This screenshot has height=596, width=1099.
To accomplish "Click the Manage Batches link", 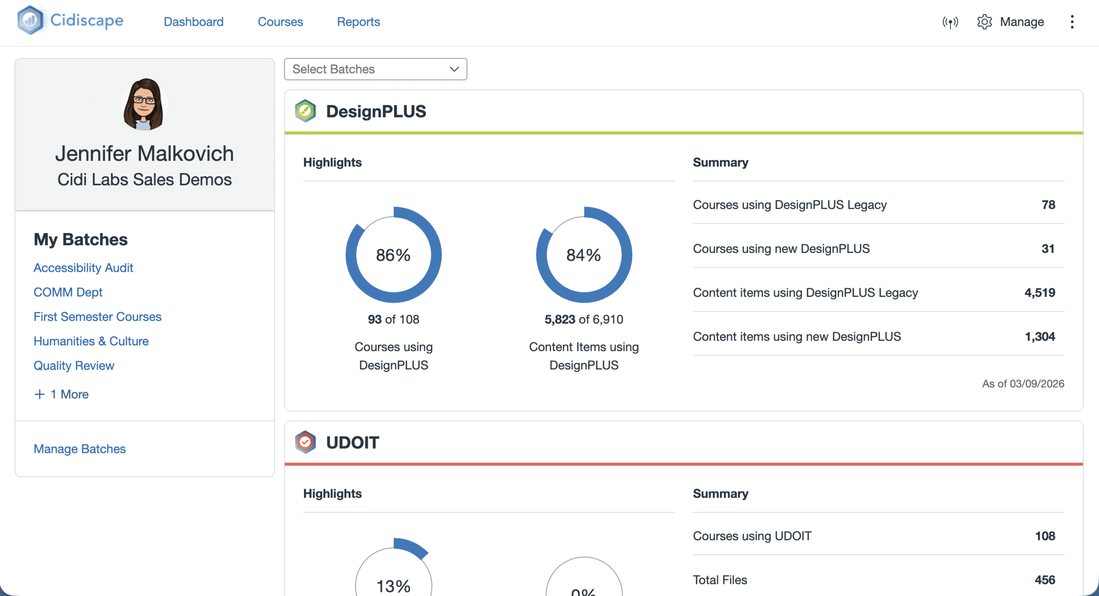I will pos(79,449).
